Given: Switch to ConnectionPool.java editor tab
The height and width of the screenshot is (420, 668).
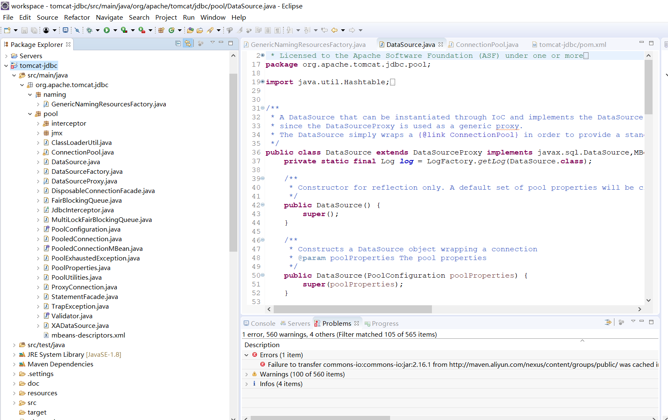Looking at the screenshot, I should 483,44.
